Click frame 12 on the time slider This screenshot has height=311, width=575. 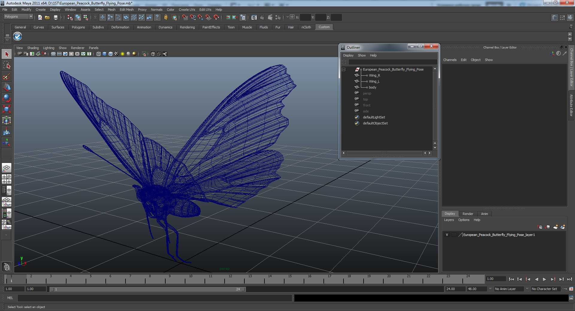coord(230,279)
